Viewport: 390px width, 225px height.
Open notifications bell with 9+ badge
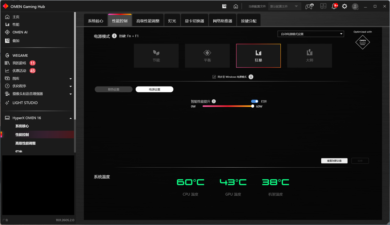pos(334,6)
